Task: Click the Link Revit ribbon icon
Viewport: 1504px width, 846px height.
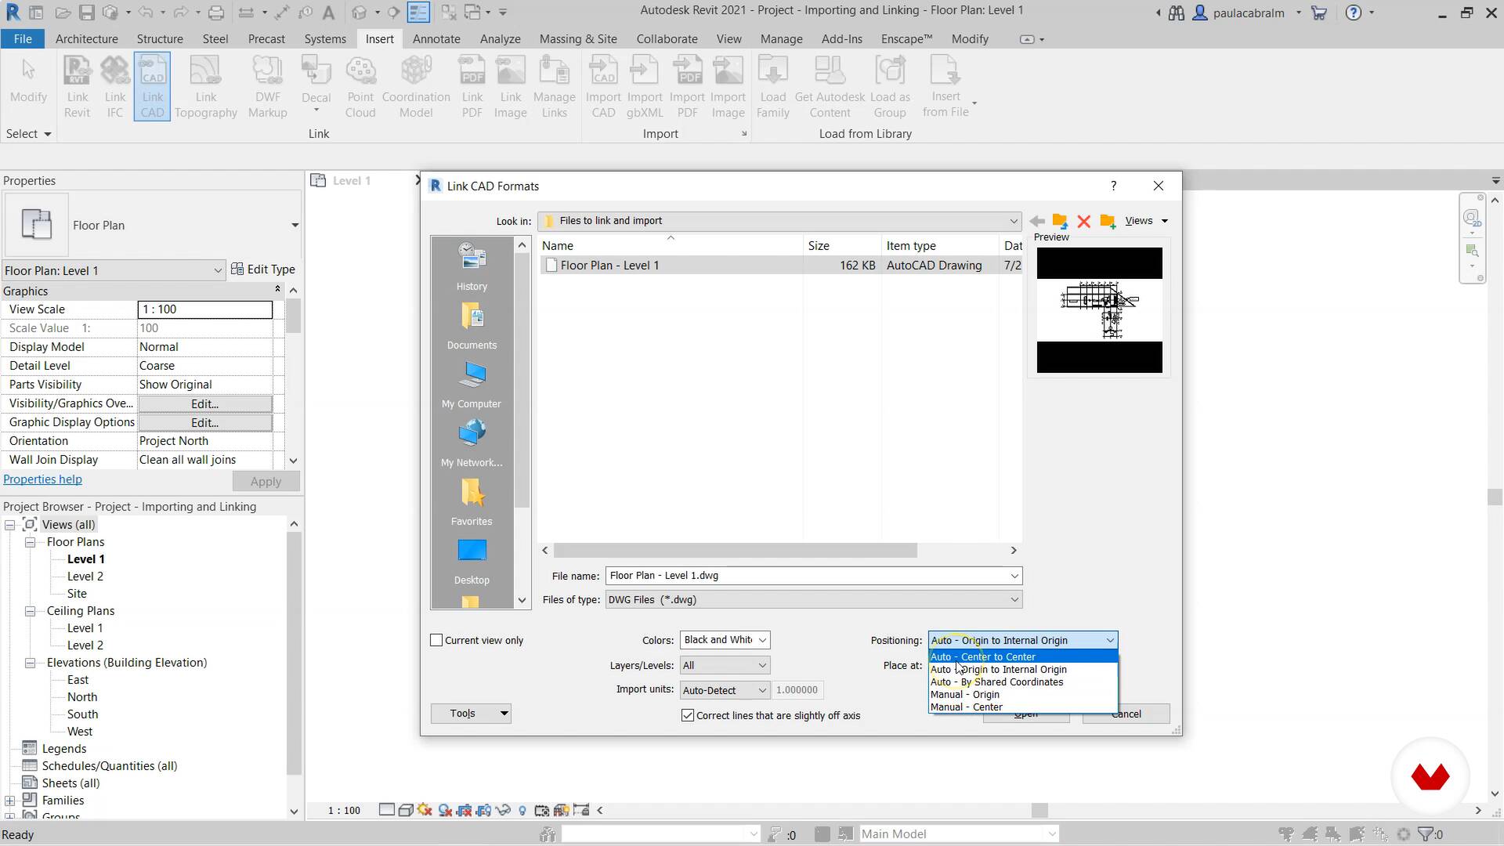Action: 77,87
